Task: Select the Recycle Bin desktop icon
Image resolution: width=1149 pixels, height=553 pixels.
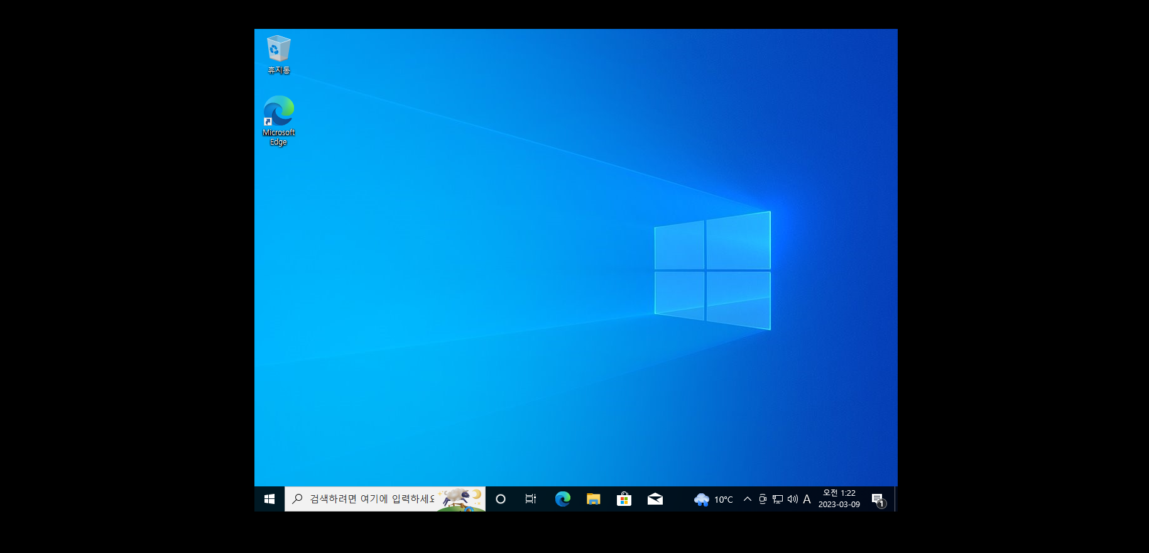Action: pyautogui.click(x=278, y=55)
